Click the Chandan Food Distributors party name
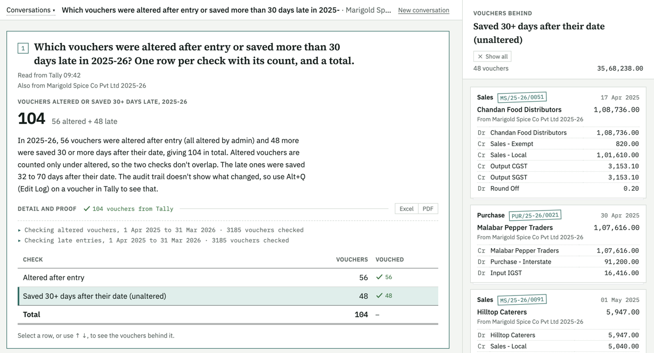Image resolution: width=654 pixels, height=353 pixels. tap(519, 110)
